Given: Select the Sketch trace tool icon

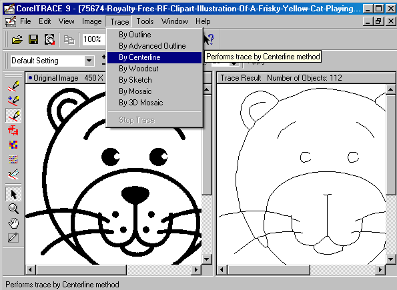Looking at the screenshot, I should 13,174.
